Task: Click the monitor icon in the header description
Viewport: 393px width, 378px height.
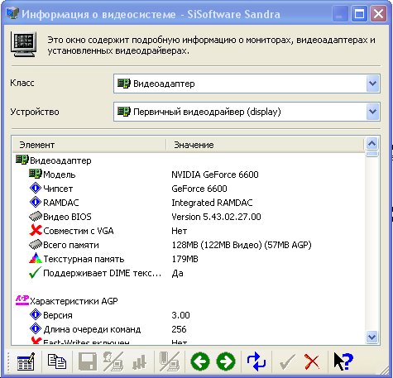Action: tap(24, 44)
